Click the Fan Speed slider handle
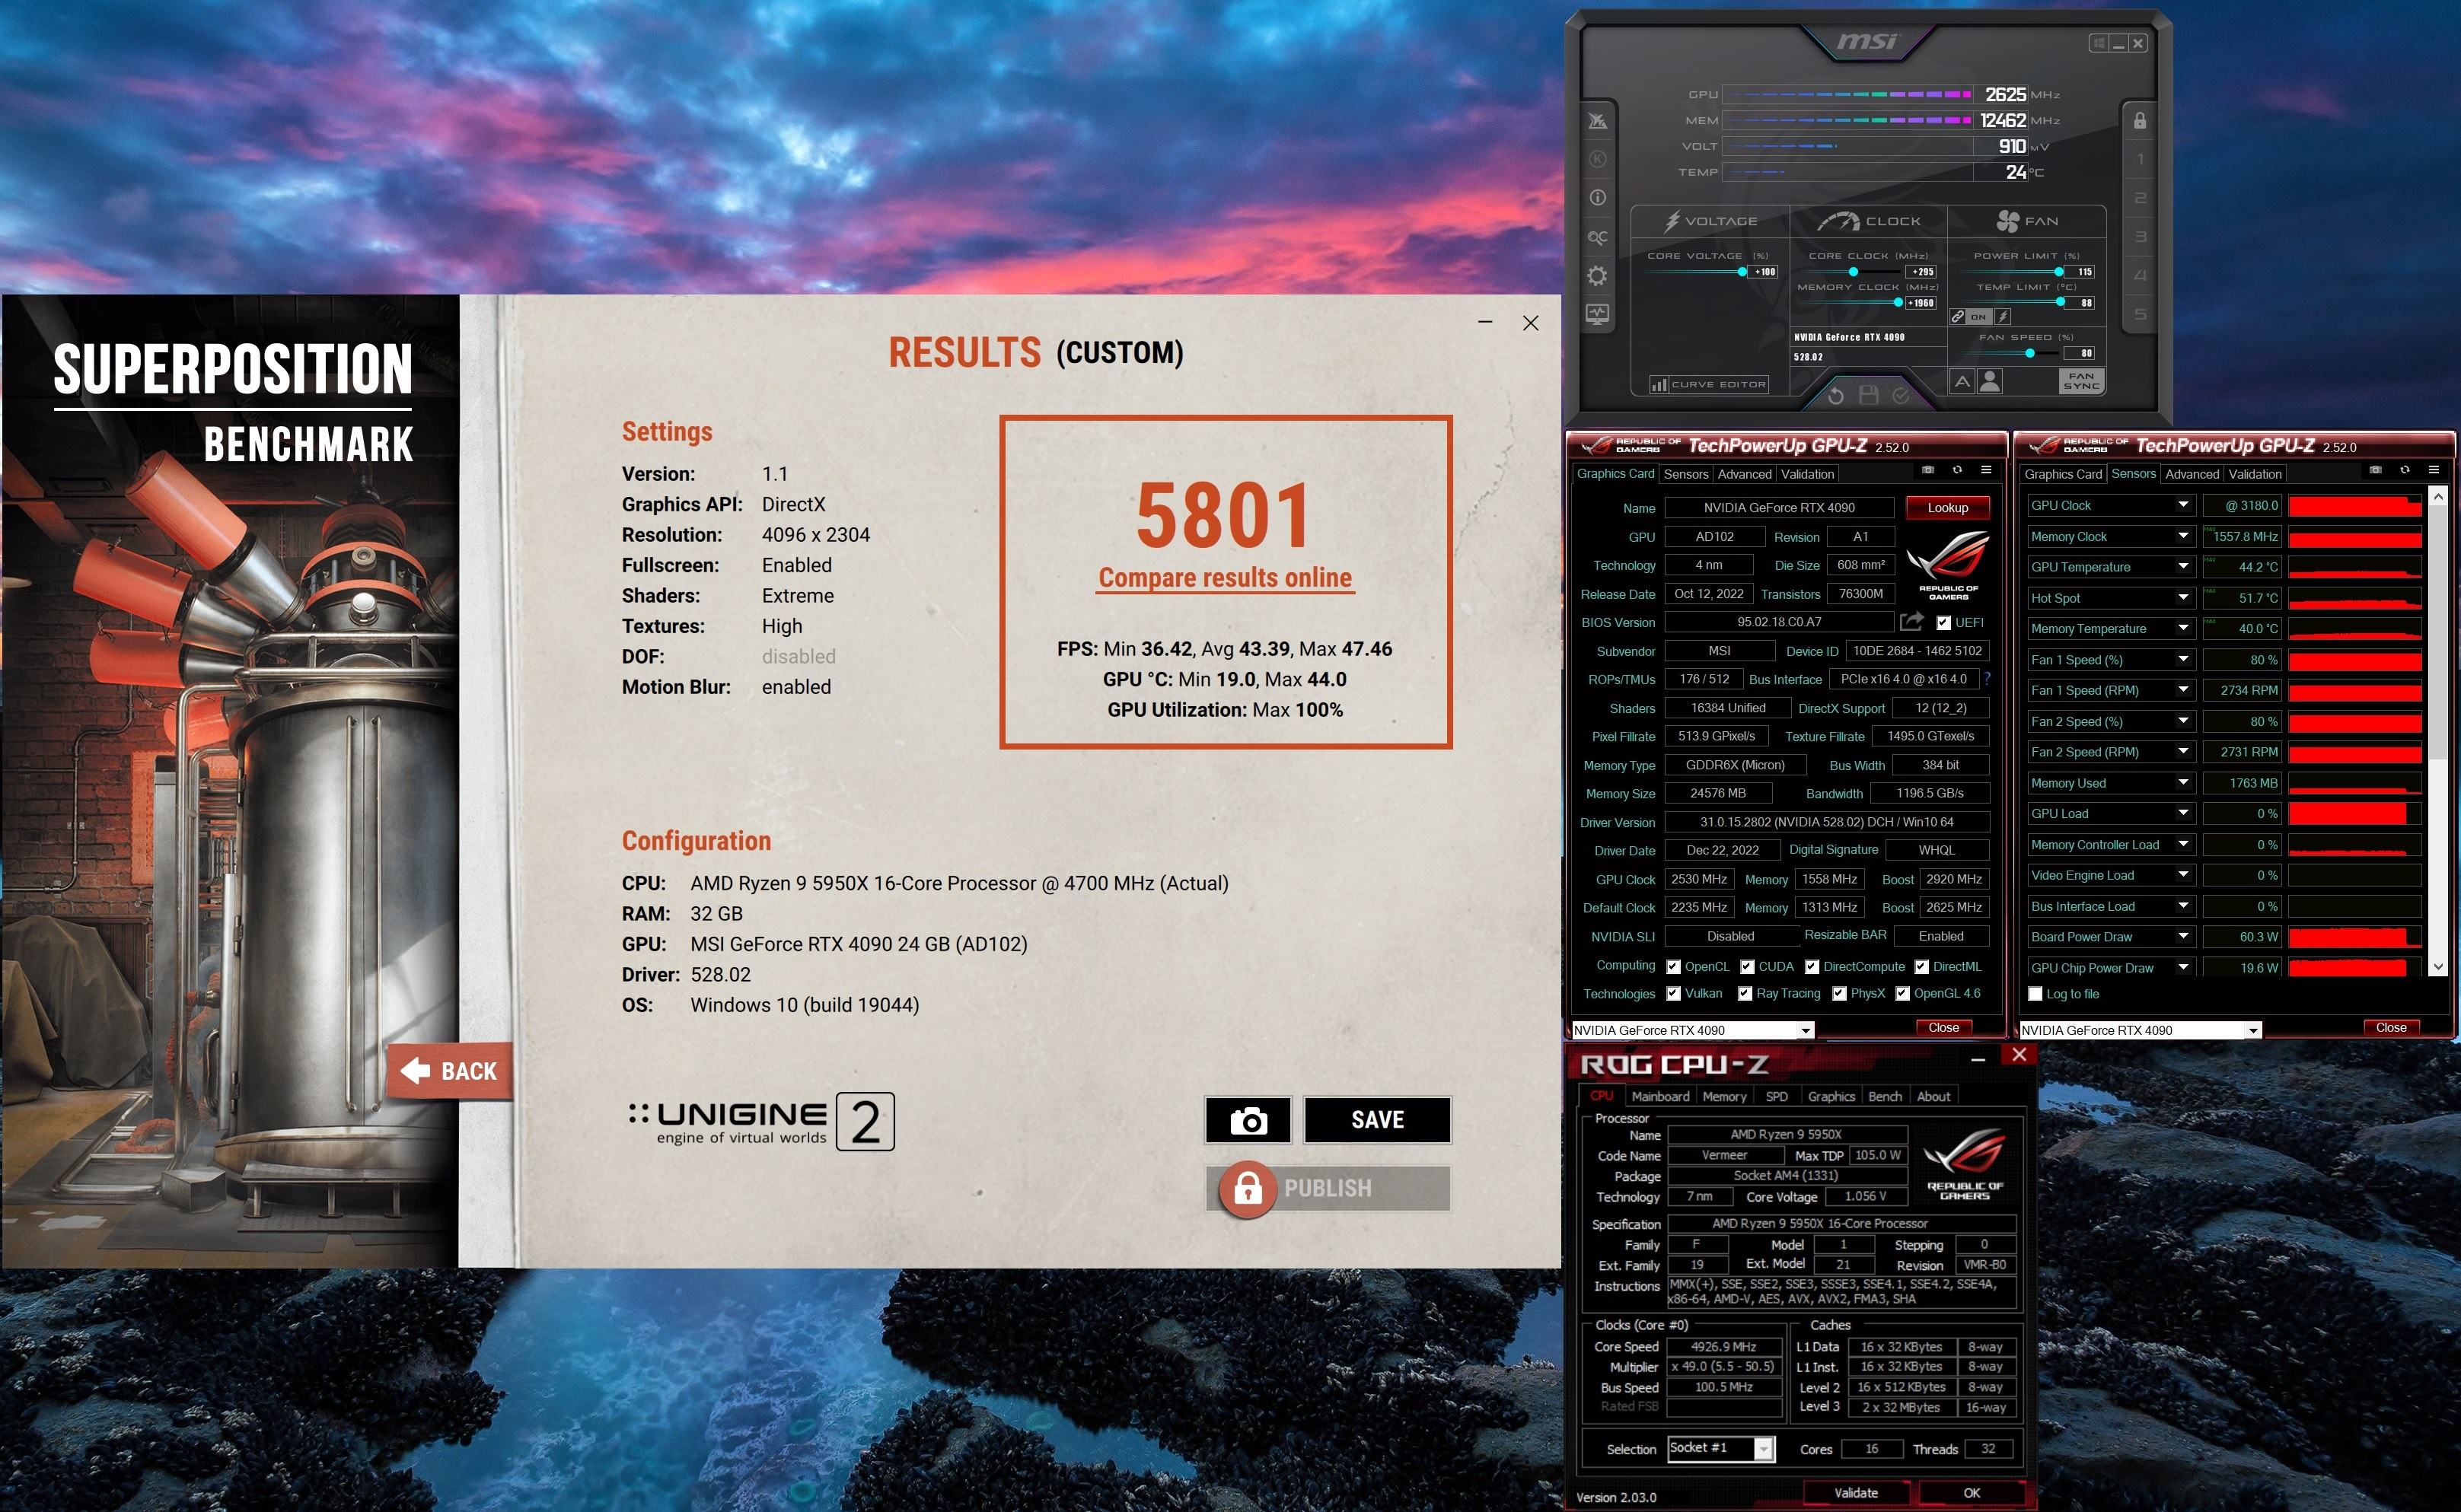 point(2030,353)
